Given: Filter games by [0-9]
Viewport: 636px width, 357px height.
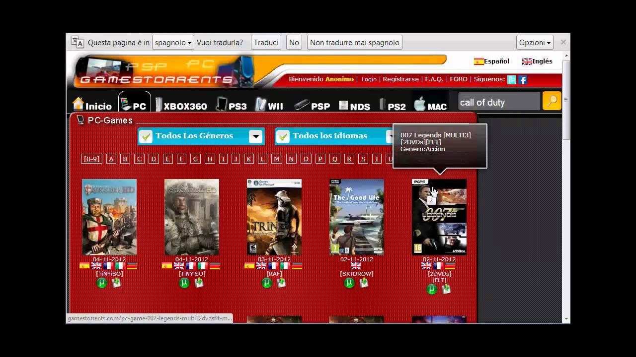Looking at the screenshot, I should (x=91, y=159).
